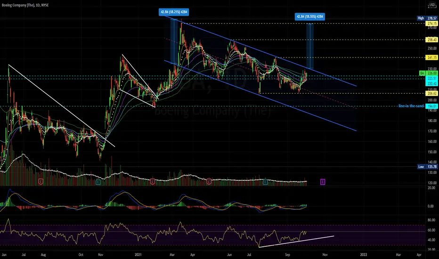Click the 274.15 yellow price level label

(431, 24)
